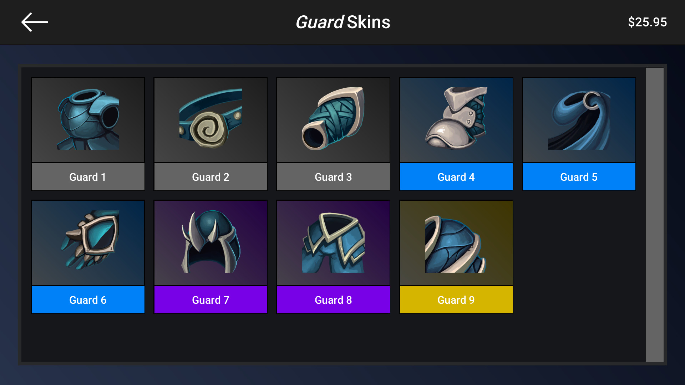This screenshot has height=385, width=685.
Task: Click the gray Guard 2 label
Action: pyautogui.click(x=210, y=177)
